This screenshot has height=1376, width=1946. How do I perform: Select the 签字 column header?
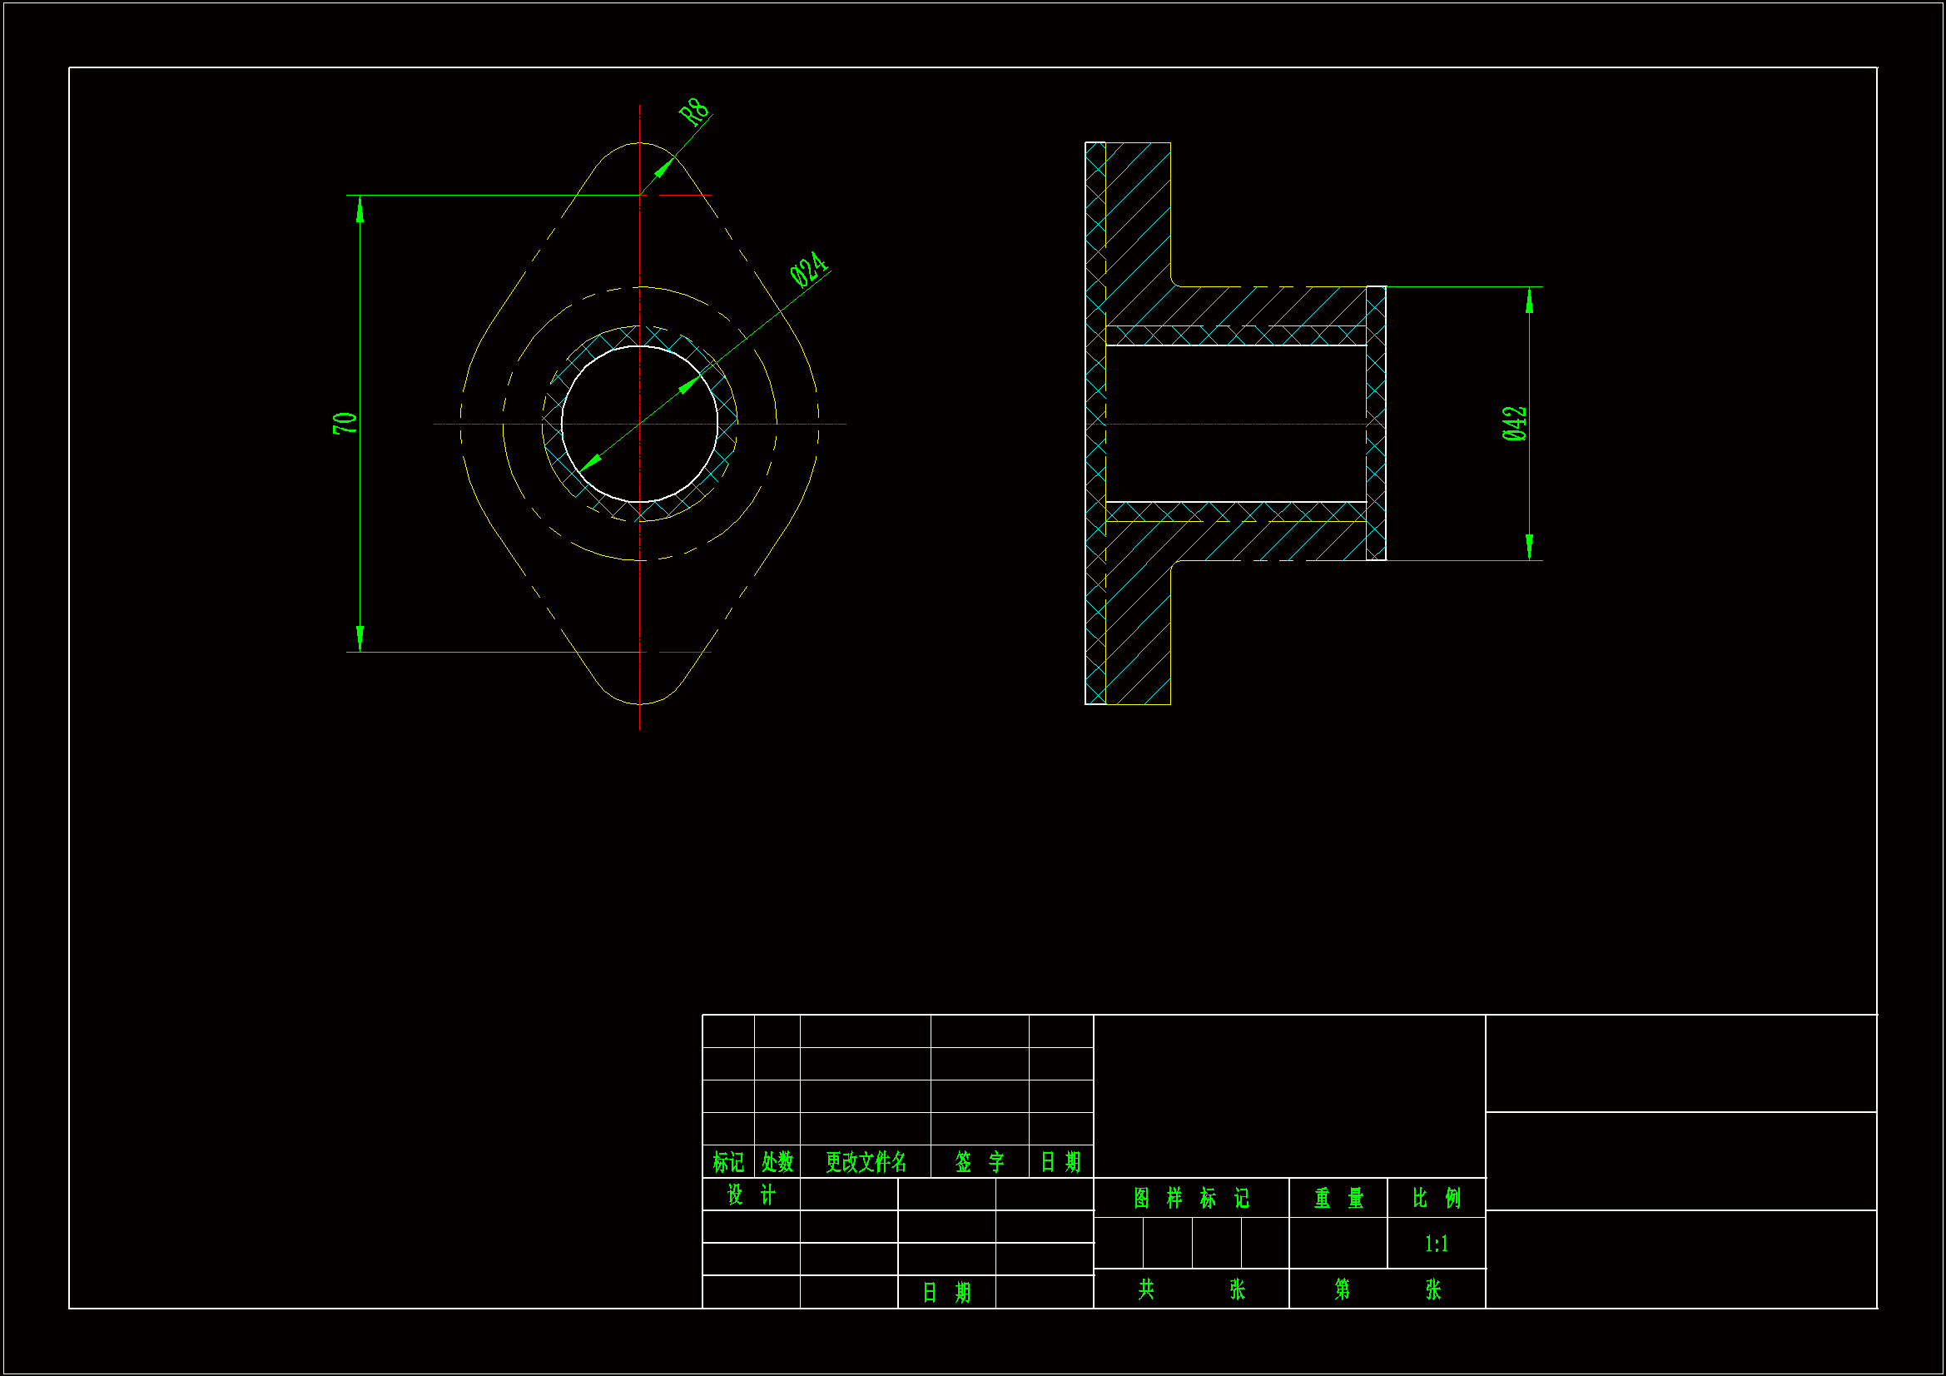coord(979,1162)
